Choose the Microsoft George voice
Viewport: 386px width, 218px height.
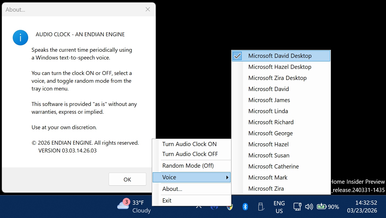coord(281,133)
